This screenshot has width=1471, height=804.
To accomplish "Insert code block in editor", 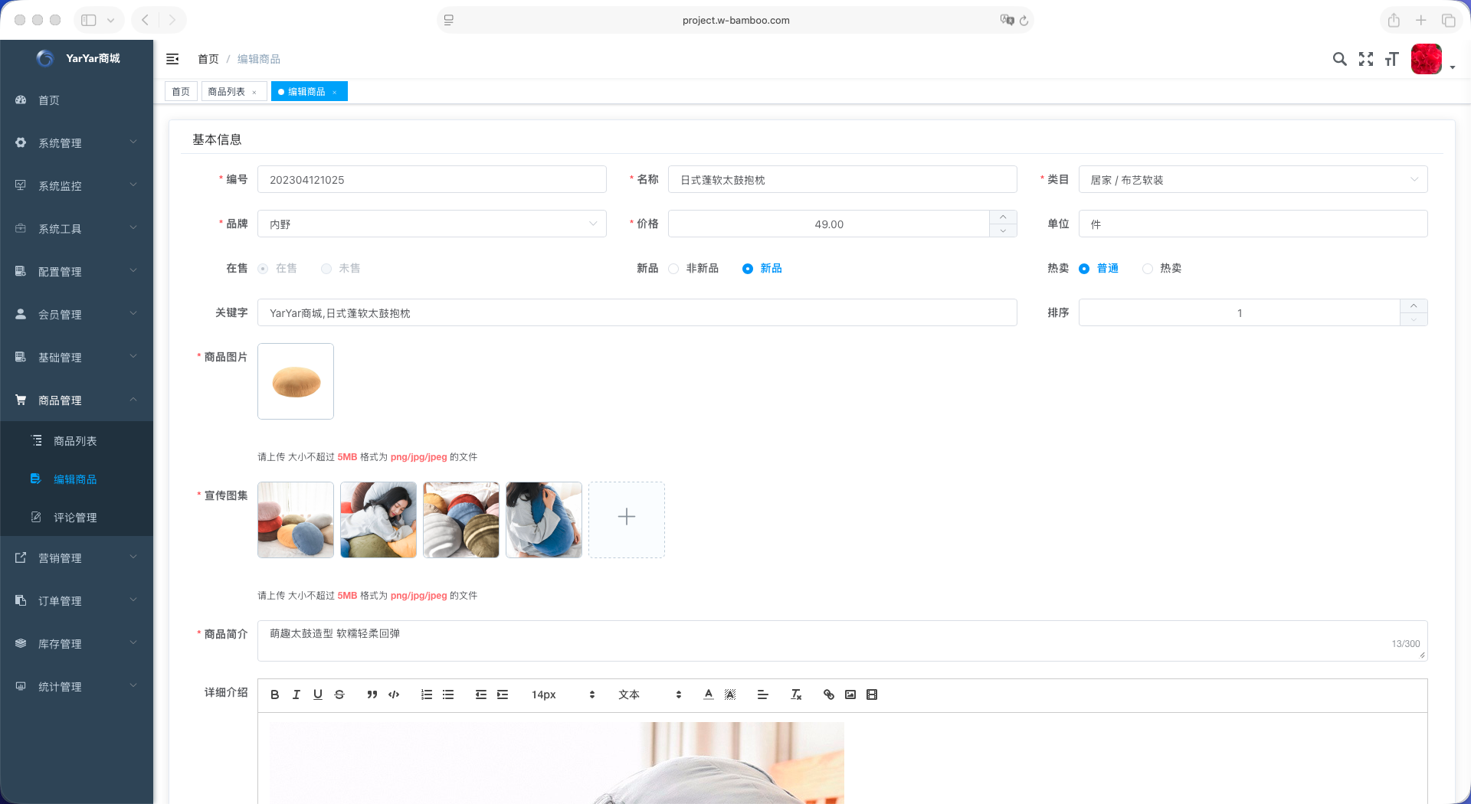I will click(x=394, y=695).
